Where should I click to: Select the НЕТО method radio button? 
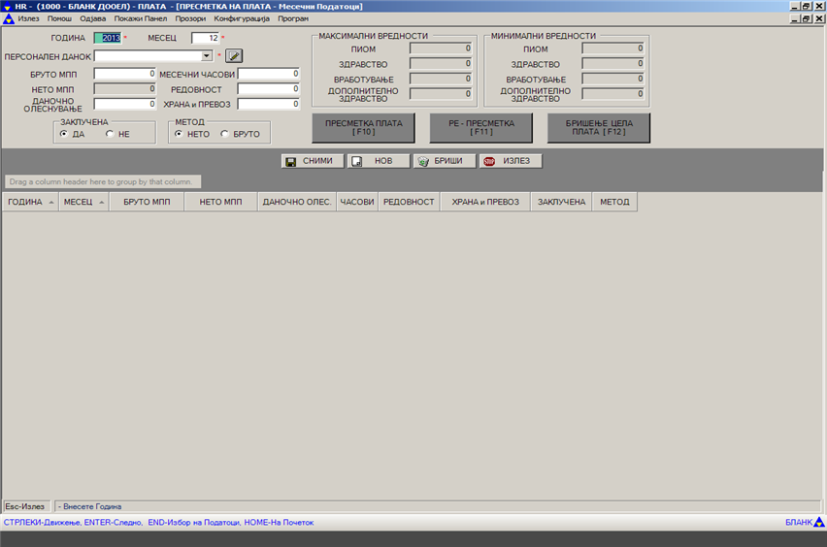pos(179,134)
